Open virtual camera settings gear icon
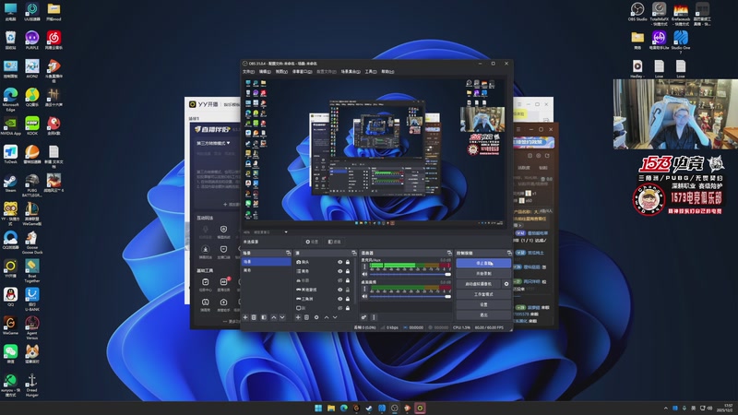Screen dimensions: 738x415 point(506,284)
